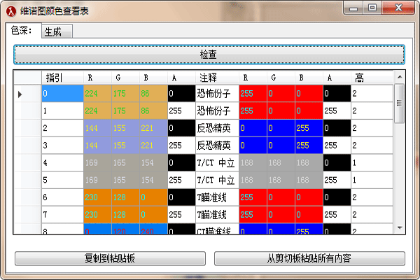Click T/CT 中立 comment in row 4
Viewport: 420px width, 280px height.
217,162
